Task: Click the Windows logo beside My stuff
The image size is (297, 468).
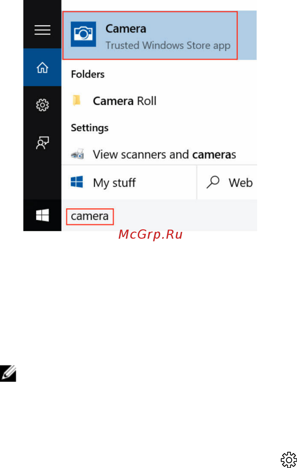Action: click(x=77, y=182)
